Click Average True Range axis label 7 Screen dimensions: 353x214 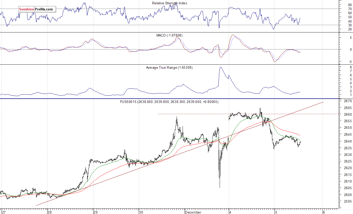[x=351, y=71]
